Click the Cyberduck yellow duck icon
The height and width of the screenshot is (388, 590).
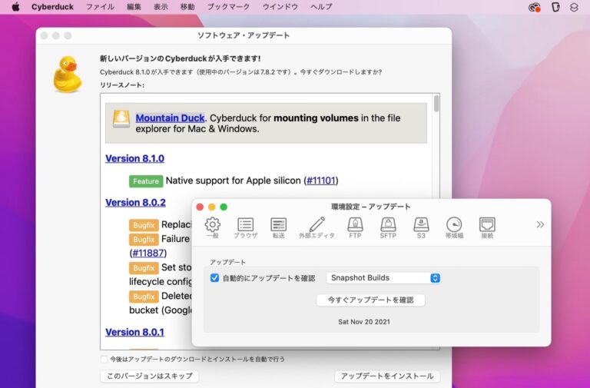(68, 74)
